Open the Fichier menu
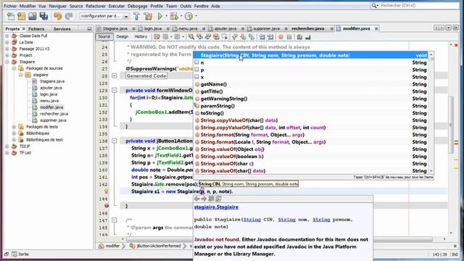Screen dimensions: 464x261 [10, 6]
